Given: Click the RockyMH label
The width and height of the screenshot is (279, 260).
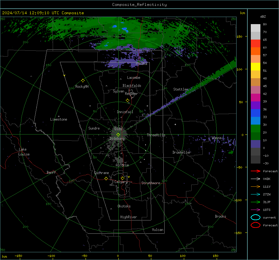Looking at the screenshot, I should coord(82,87).
